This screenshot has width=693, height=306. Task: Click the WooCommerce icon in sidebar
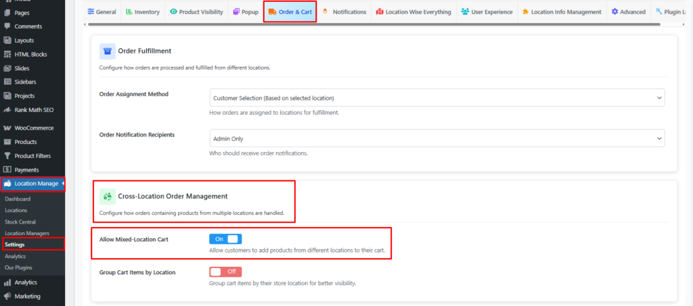tap(7, 128)
